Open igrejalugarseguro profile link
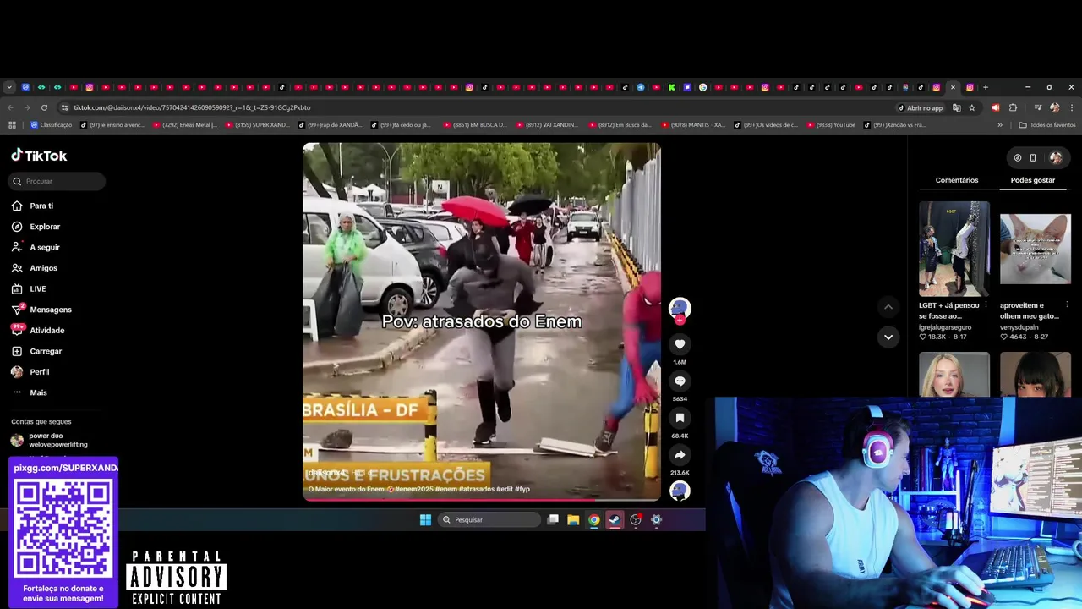This screenshot has height=609, width=1082. [945, 327]
